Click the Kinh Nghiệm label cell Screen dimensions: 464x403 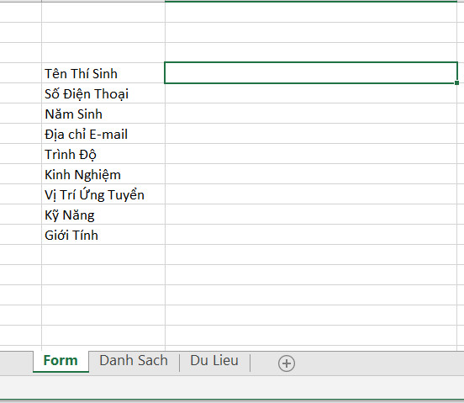(103, 174)
